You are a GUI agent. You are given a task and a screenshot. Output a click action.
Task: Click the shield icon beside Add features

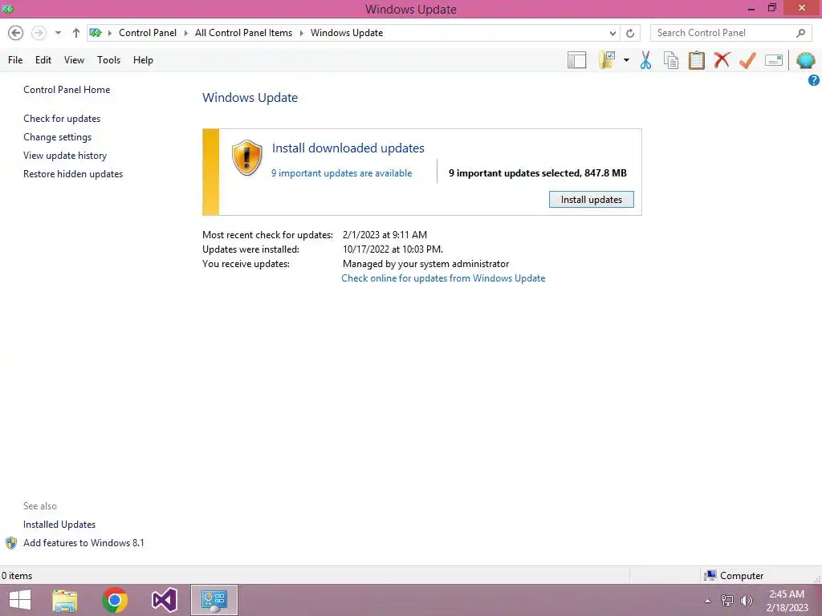(11, 543)
